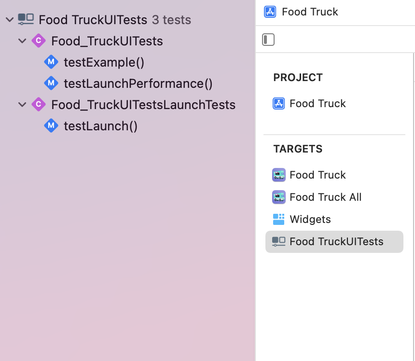
Task: Select the Food TruckUITests target
Action: coord(334,242)
